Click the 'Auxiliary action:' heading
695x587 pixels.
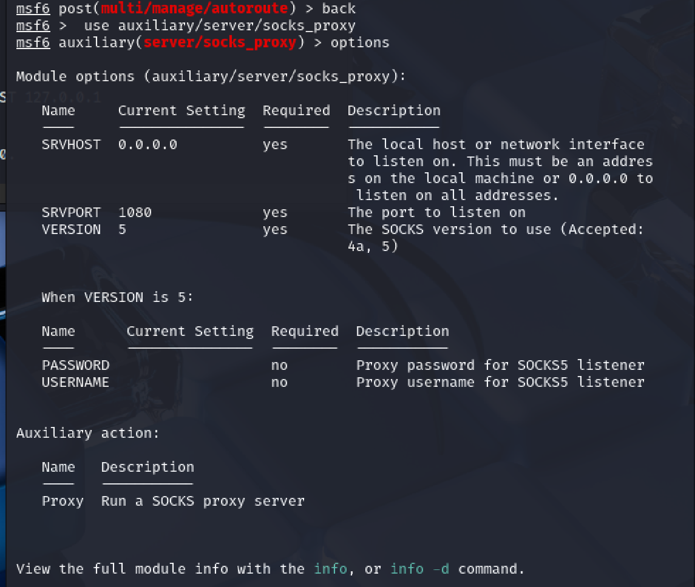pyautogui.click(x=87, y=433)
